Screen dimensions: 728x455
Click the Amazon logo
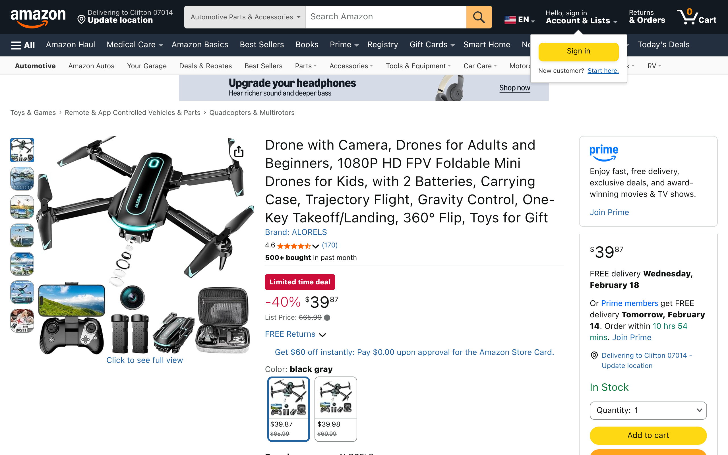tap(38, 18)
